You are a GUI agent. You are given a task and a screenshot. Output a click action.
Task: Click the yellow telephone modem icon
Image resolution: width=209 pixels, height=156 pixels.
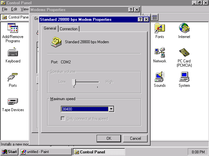[56, 42]
